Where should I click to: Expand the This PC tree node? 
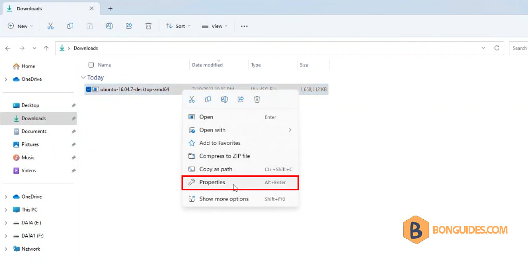pyautogui.click(x=6, y=210)
